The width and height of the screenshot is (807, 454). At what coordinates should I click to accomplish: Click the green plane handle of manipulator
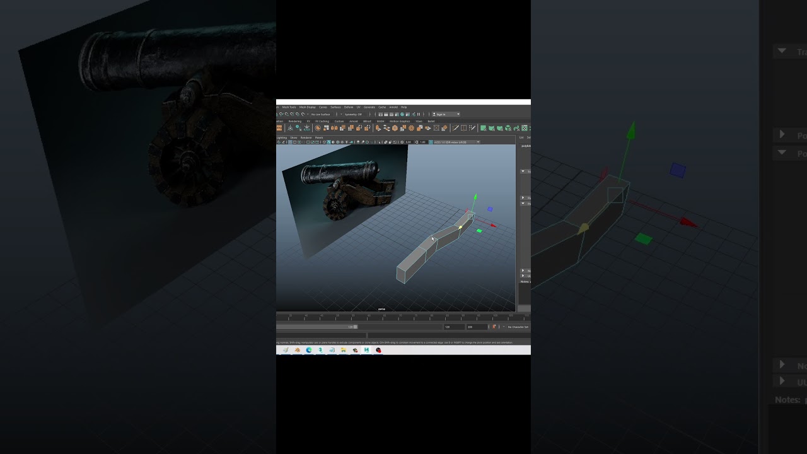479,231
